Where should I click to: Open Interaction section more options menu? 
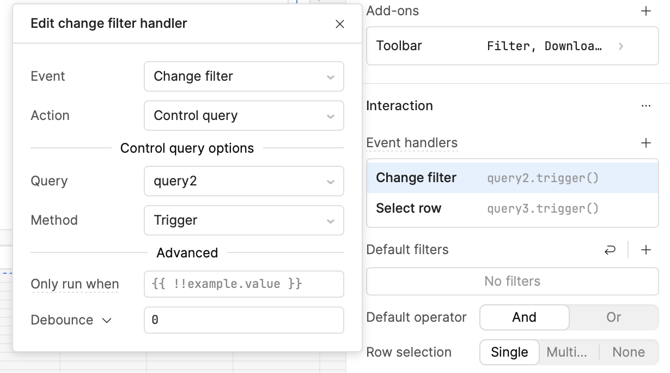coord(646,106)
